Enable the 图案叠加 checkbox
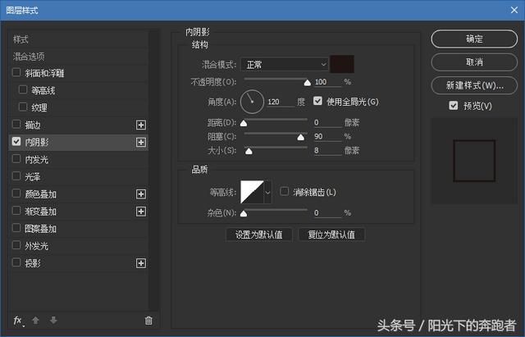Viewport: 525px width, 337px height. (16, 228)
